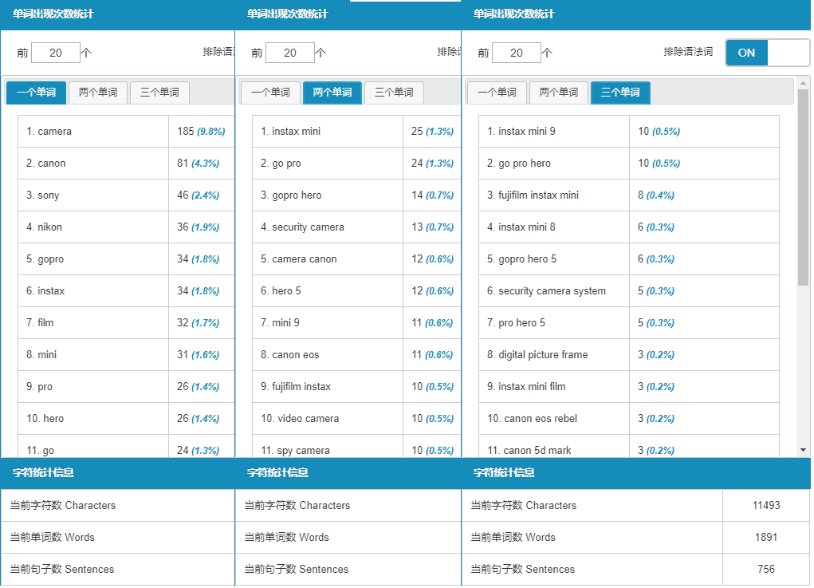Select the '5. gopro hero 5' row
Image resolution: width=814 pixels, height=588 pixels.
[x=629, y=258]
